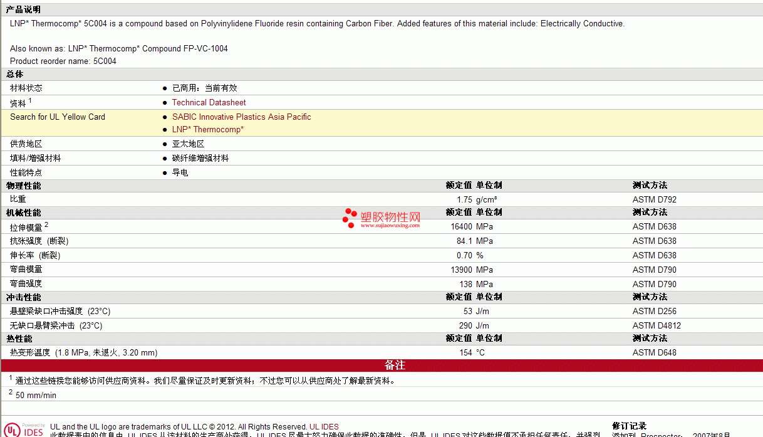Select the 供货地区 label

point(26,144)
